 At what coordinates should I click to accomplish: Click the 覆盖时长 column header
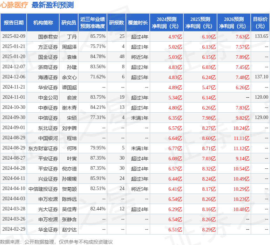138,22
